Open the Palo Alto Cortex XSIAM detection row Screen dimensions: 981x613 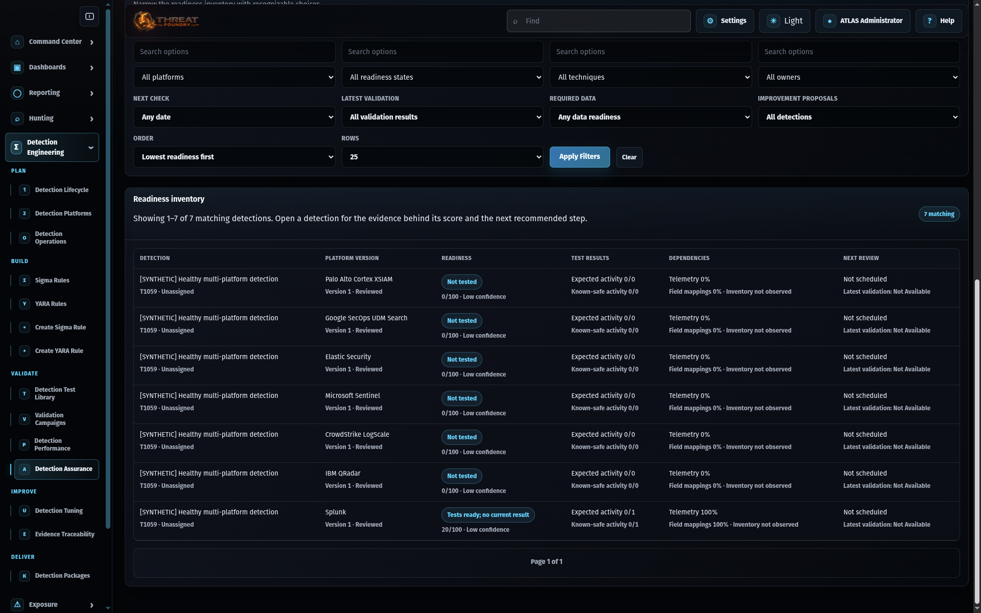click(546, 288)
